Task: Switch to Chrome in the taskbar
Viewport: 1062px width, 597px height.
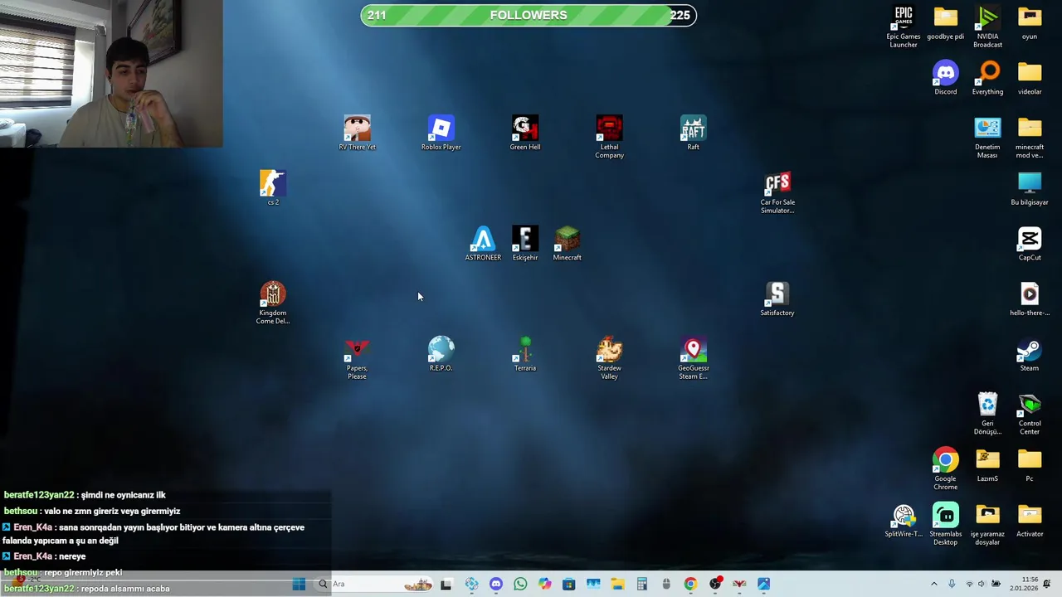Action: point(690,585)
